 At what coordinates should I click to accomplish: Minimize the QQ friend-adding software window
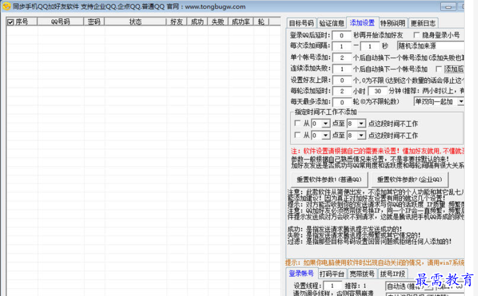[x=448, y=7]
